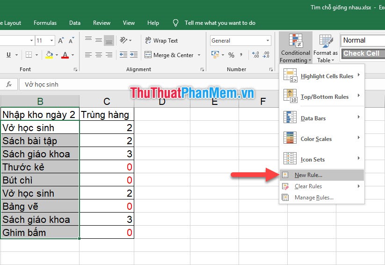385x265 pixels.
Task: Click Decrease Indent icon
Action: (x=123, y=55)
